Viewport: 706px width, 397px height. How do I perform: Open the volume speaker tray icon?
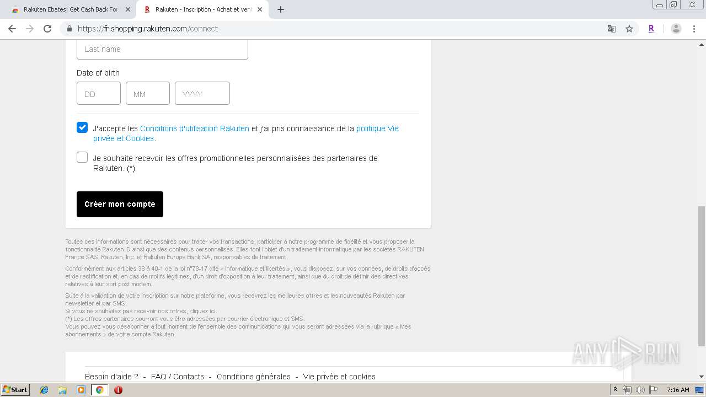640,390
